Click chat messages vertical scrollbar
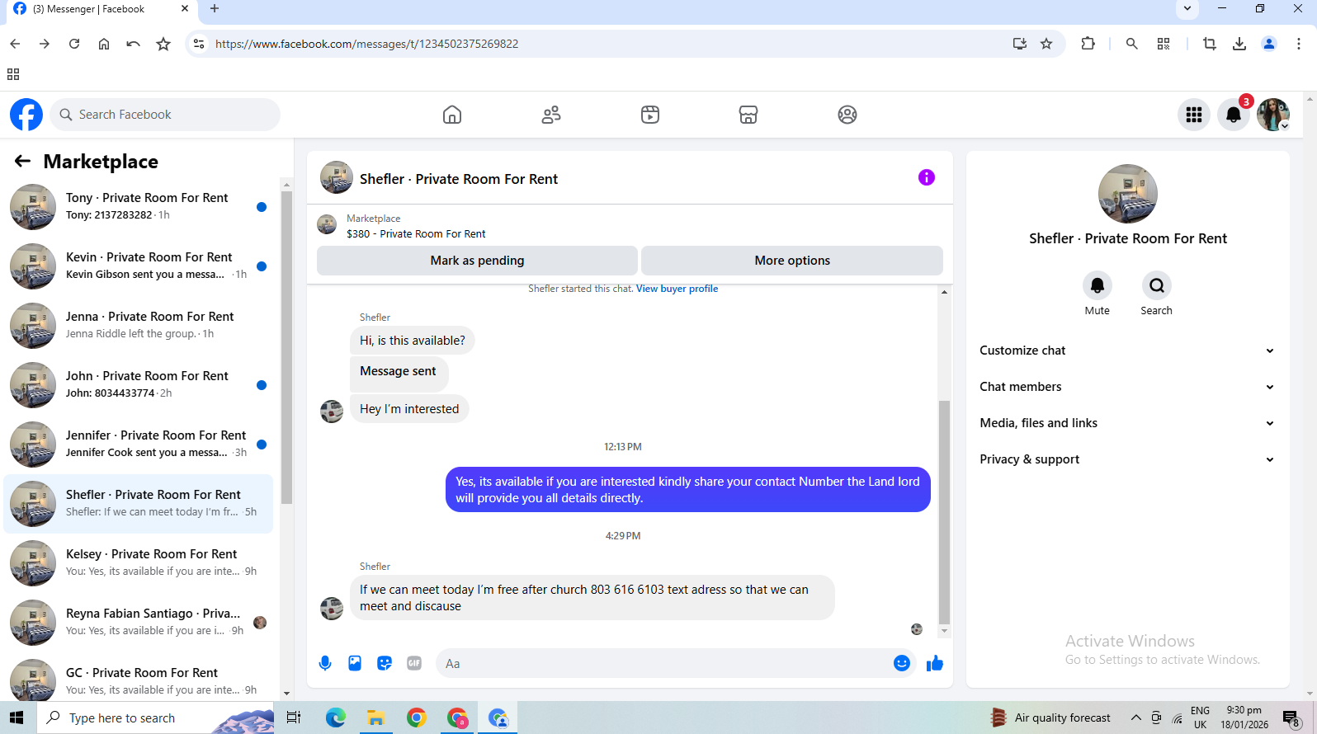 click(x=944, y=511)
